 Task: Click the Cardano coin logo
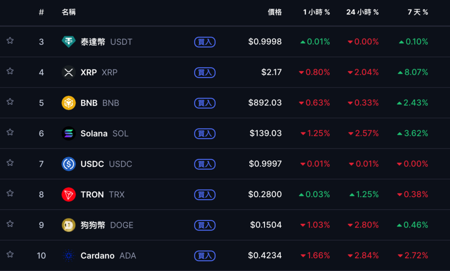click(69, 256)
